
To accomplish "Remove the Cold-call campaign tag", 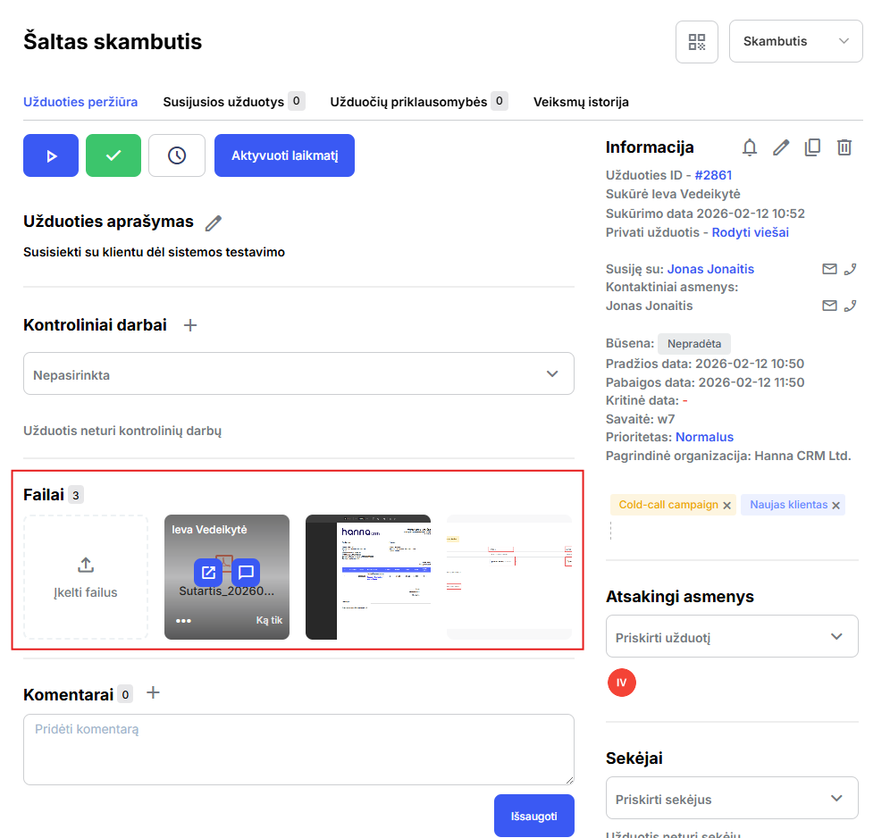I will (726, 506).
